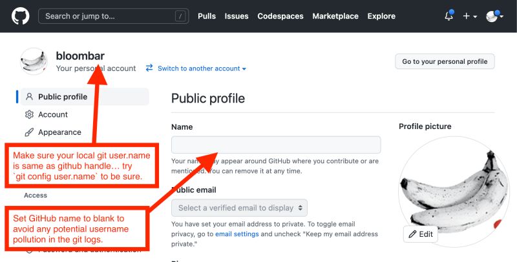The width and height of the screenshot is (517, 262).
Task: Select Public profile in the sidebar
Action: pyautogui.click(x=85, y=97)
